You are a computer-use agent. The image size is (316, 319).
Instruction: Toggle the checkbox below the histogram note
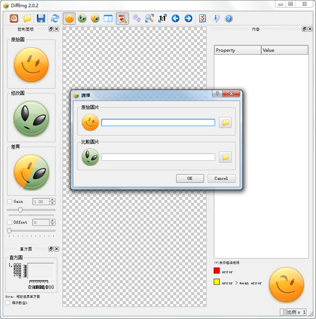pyautogui.click(x=7, y=303)
